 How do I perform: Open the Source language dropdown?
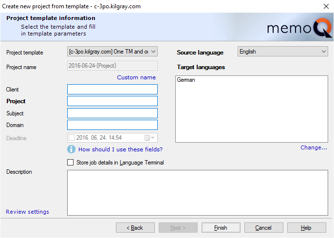pyautogui.click(x=282, y=52)
